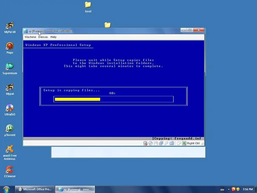
Task: Click the 40% progress text
Action: (x=112, y=93)
